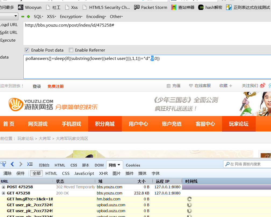Screen dimensions: 271x217
Task: Click the HackBar green plus icon
Action: 28,17
